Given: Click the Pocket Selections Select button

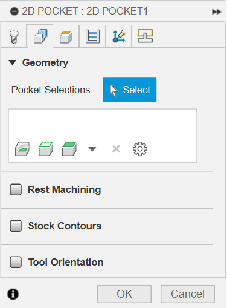Looking at the screenshot, I should tap(130, 90).
